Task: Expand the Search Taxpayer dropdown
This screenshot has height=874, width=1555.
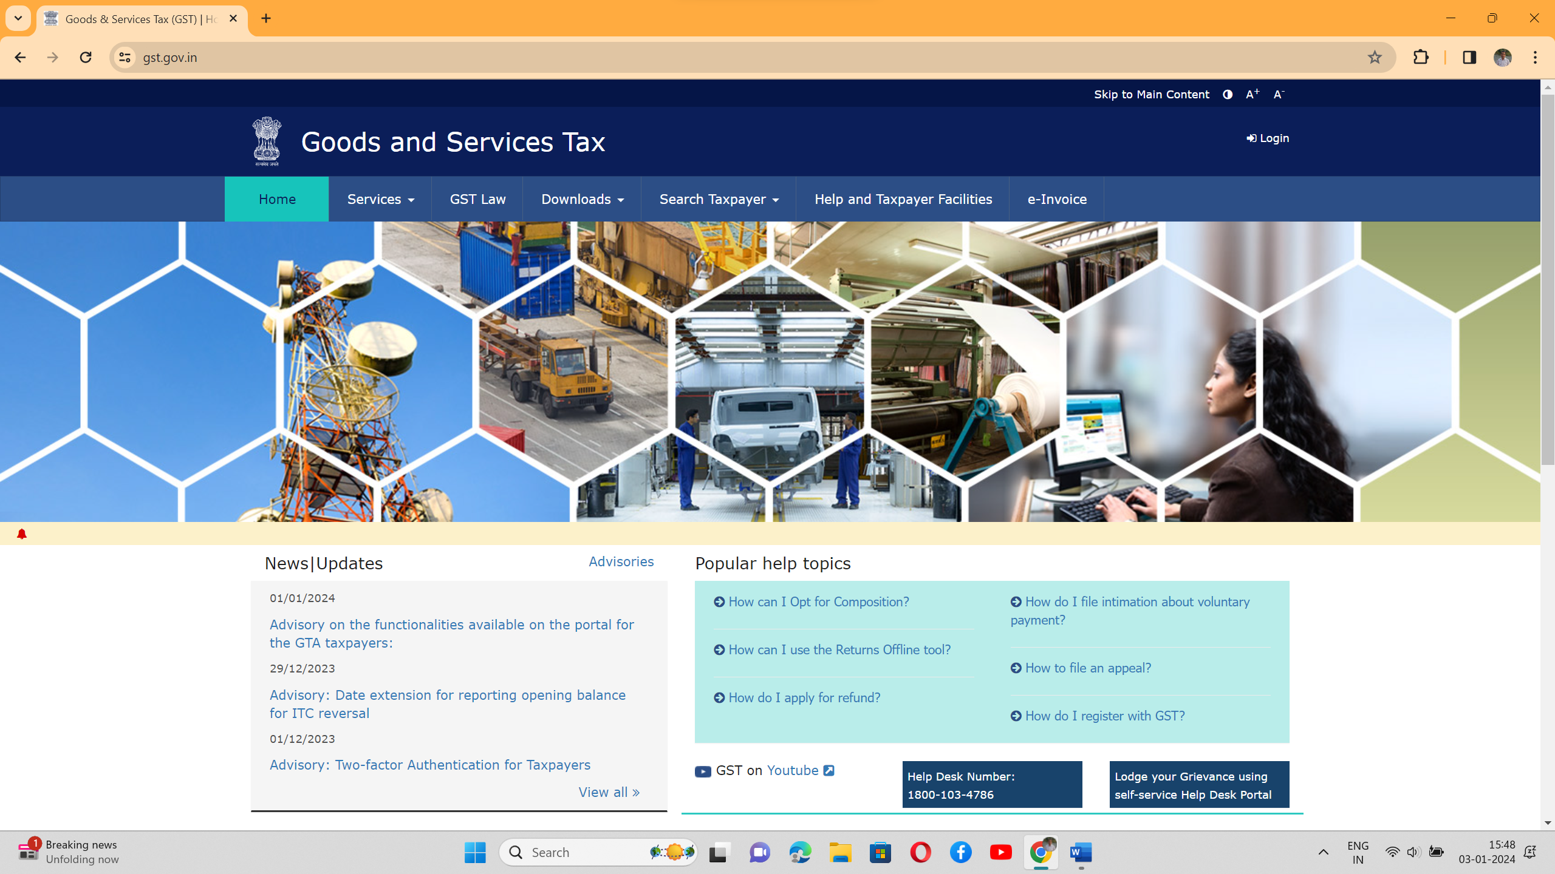Action: pyautogui.click(x=719, y=199)
